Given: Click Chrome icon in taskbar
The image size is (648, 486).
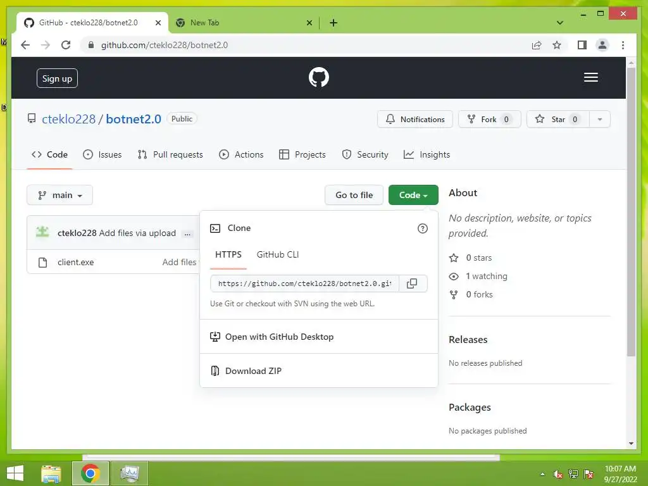Looking at the screenshot, I should 90,473.
